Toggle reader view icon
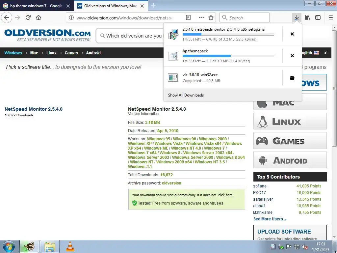Viewport: 337px width, 253px height. tap(188, 18)
